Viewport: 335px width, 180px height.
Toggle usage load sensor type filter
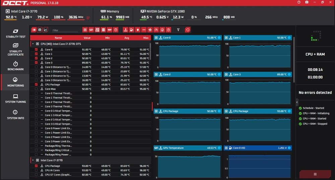click(162, 30)
